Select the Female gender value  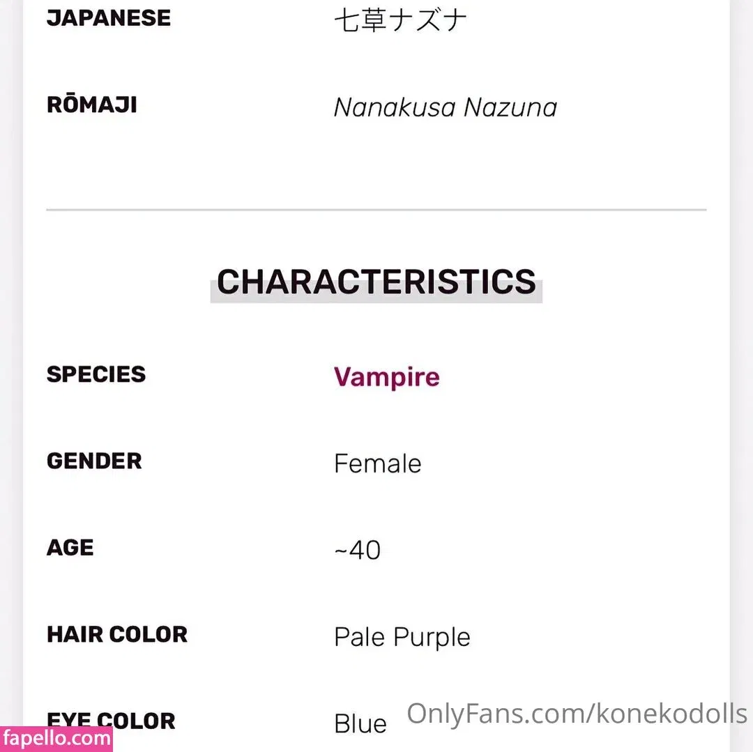click(x=377, y=463)
